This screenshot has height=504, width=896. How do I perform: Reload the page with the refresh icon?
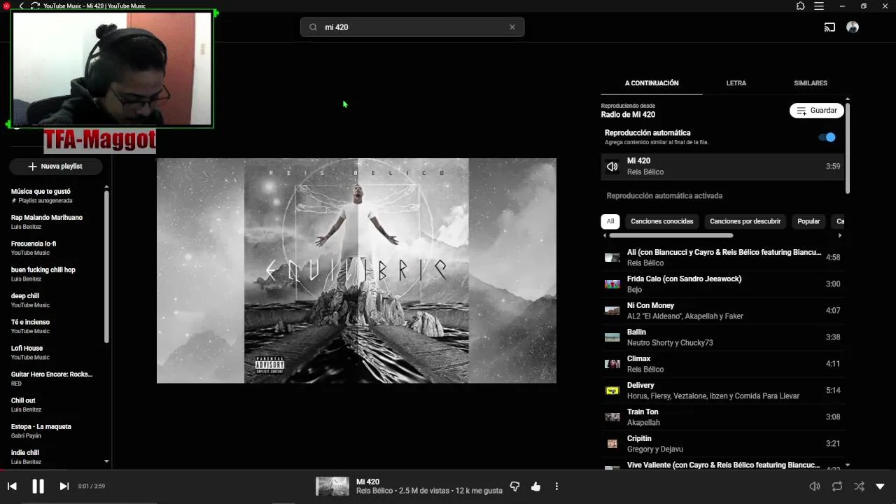tap(35, 6)
